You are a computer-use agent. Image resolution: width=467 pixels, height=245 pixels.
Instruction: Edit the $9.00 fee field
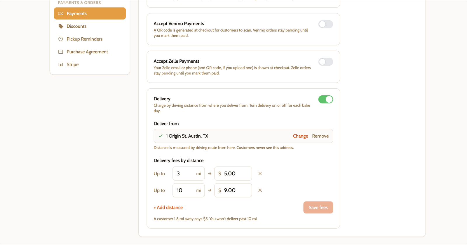point(233,190)
